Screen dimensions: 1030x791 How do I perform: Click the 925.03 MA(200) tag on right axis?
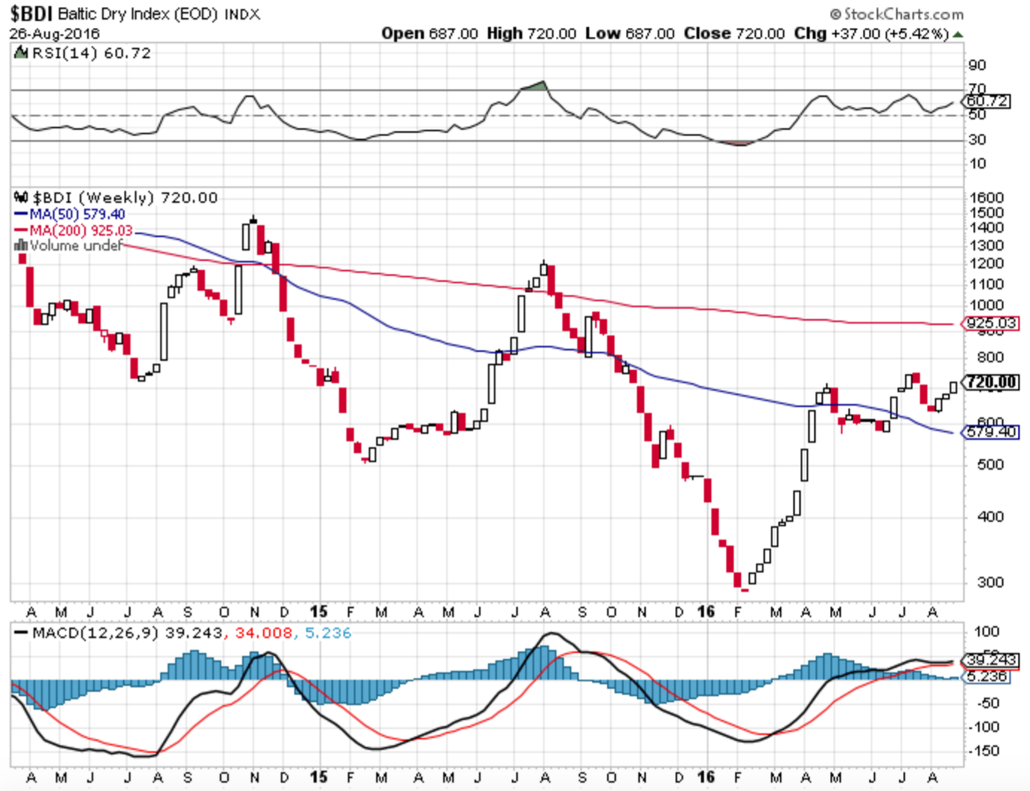pyautogui.click(x=991, y=323)
